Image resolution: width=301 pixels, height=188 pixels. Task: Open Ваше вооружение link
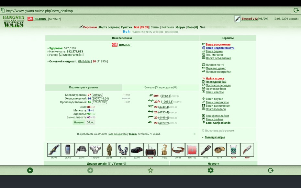pos(218,45)
